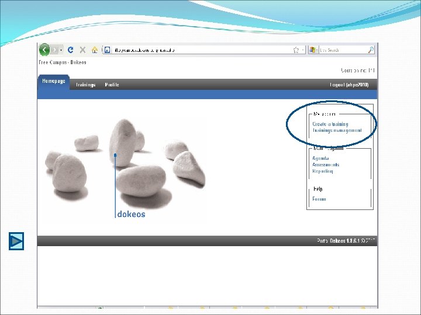Image resolution: width=421 pixels, height=315 pixels.
Task: Click the Forum link under Help
Action: click(x=319, y=199)
